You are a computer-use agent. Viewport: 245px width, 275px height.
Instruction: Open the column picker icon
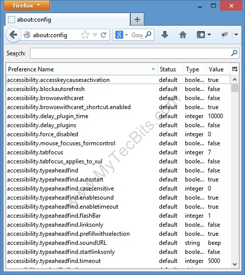235,69
